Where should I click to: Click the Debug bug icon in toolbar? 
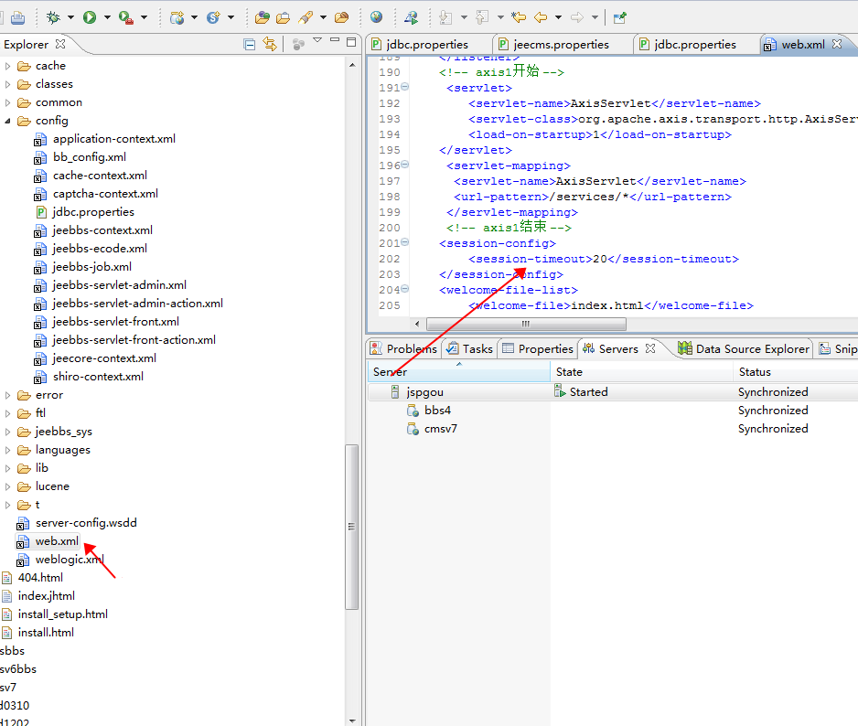coord(54,16)
